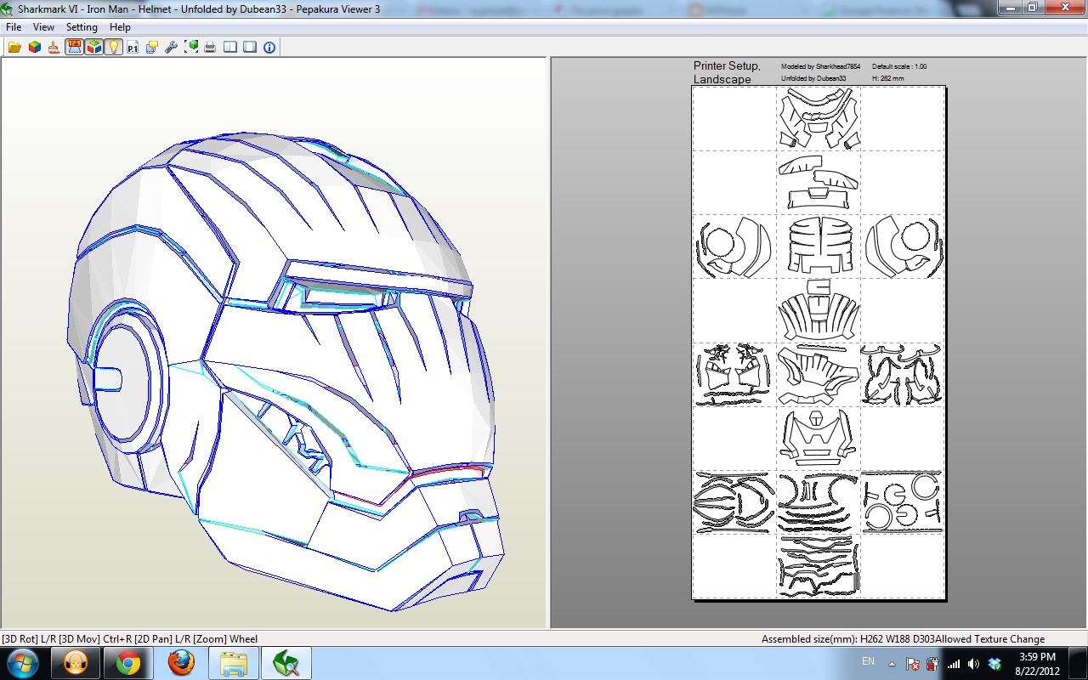Image resolution: width=1088 pixels, height=680 pixels.
Task: Open the Windows Start menu
Action: click(x=22, y=663)
